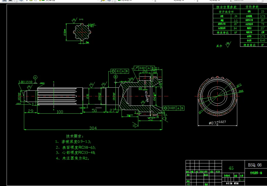The image size is (267, 186).
Task: Click the scale value '1:1'
Action: 242,180
